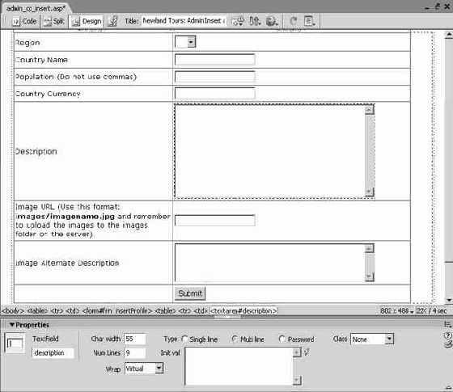Image resolution: width=453 pixels, height=392 pixels.
Task: Select the Multi line type radio button
Action: [235, 339]
